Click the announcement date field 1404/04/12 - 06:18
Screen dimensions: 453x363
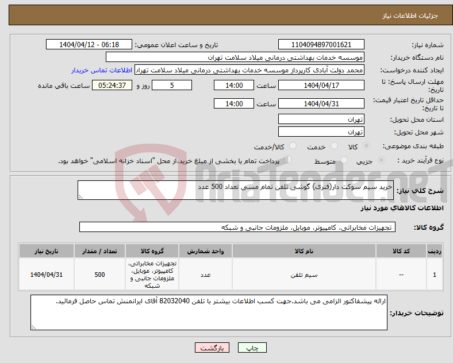pyautogui.click(x=89, y=44)
